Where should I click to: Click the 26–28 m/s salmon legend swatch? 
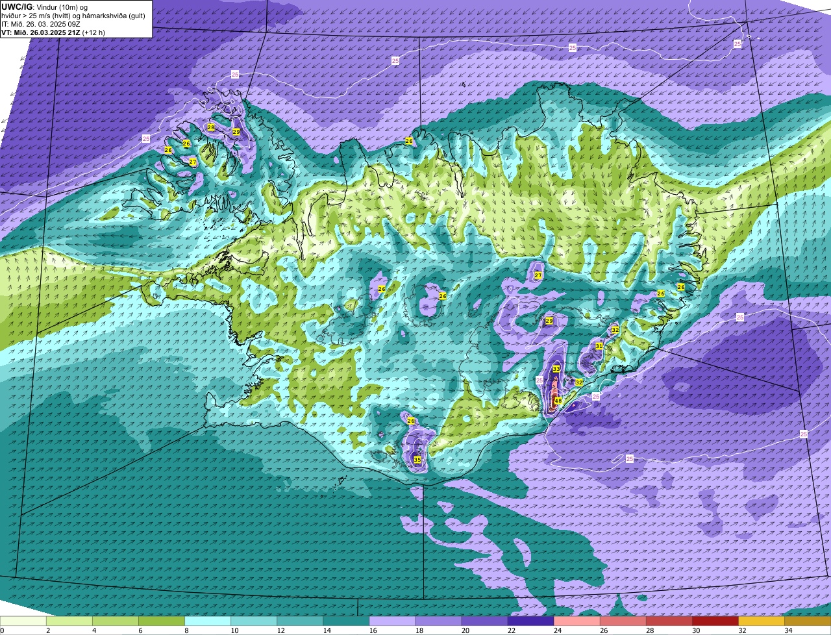point(623,621)
